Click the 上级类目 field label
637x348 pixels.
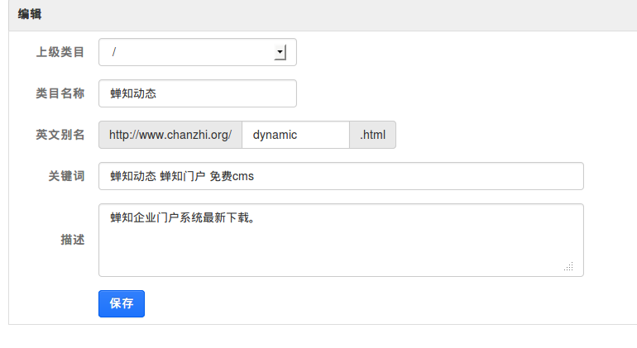coord(60,52)
